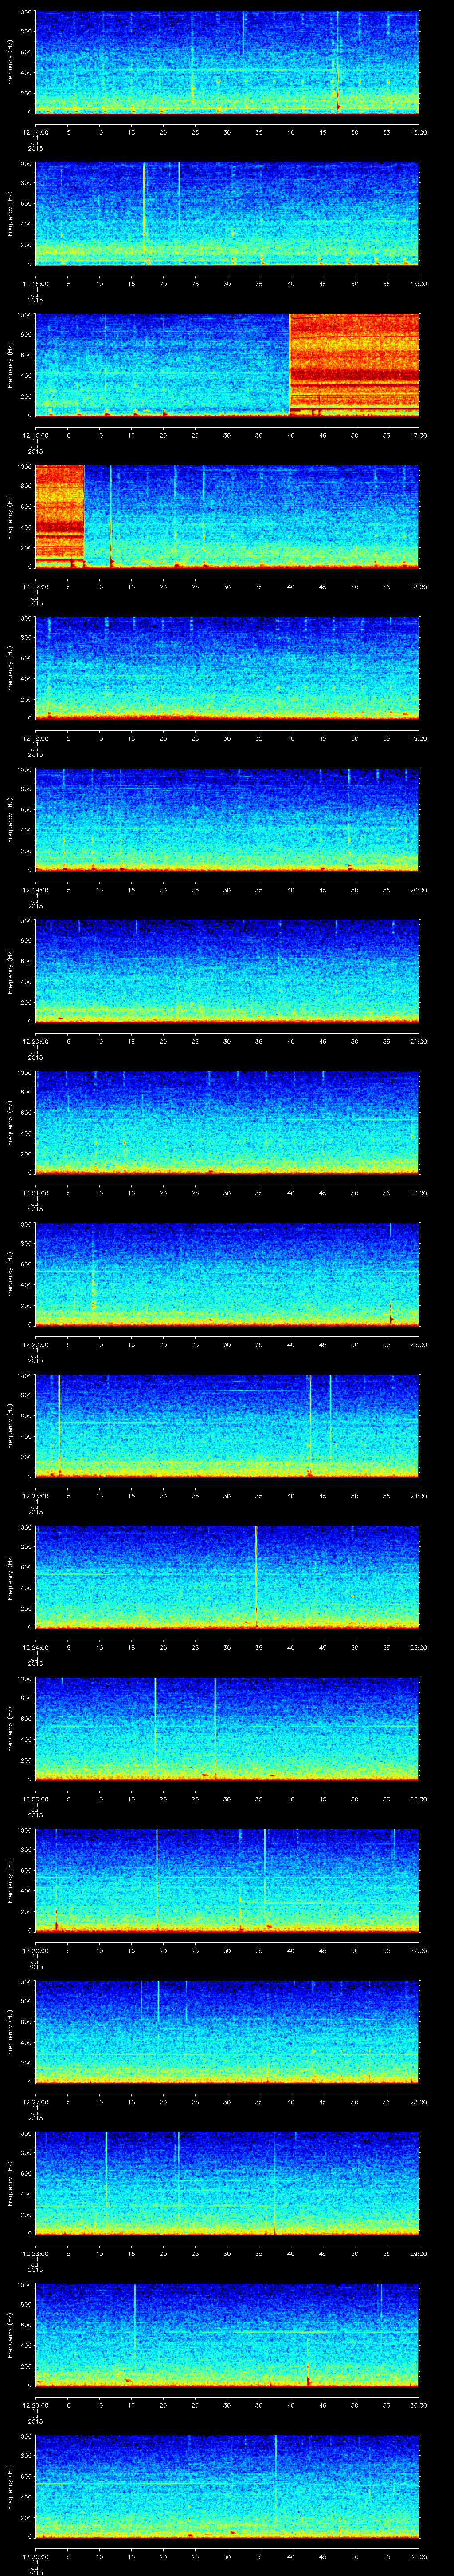Select the spectrogram starting at 12:15:00
Image resolution: width=454 pixels, height=2576 pixels.
[x=227, y=213]
